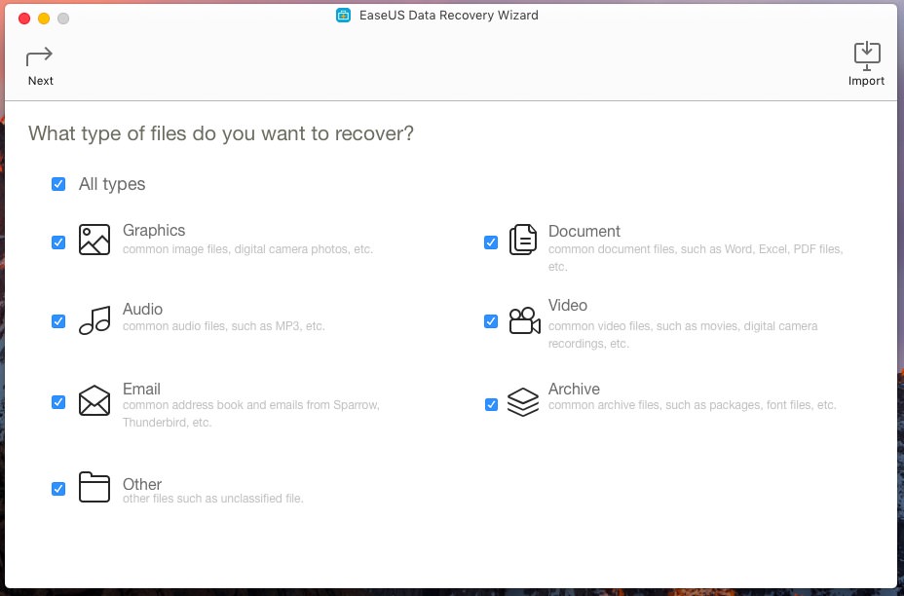Image resolution: width=904 pixels, height=596 pixels.
Task: Click the Archive stacked layers icon
Action: 523,401
